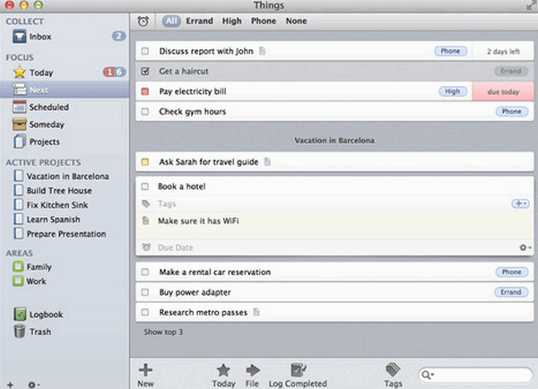Click Log Completed toolbar icon

tap(299, 370)
